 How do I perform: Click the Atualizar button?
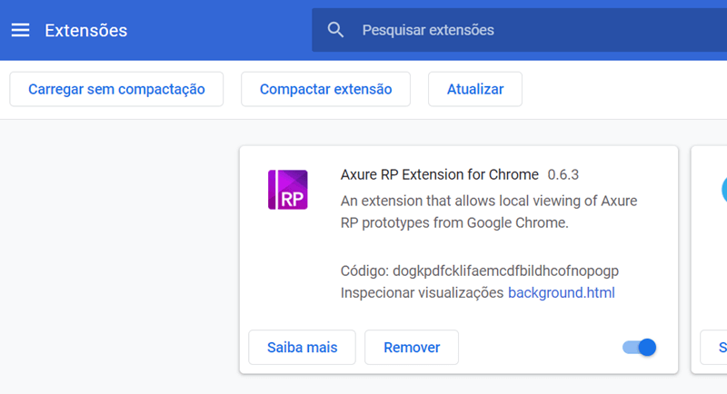click(475, 89)
